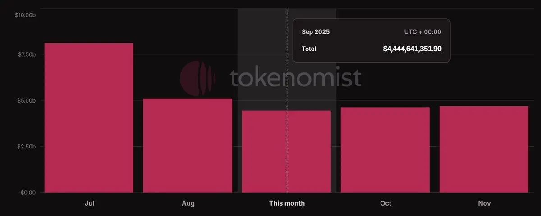Click UTC + 00:00 timezone text
The width and height of the screenshot is (541, 216).
[x=423, y=32]
